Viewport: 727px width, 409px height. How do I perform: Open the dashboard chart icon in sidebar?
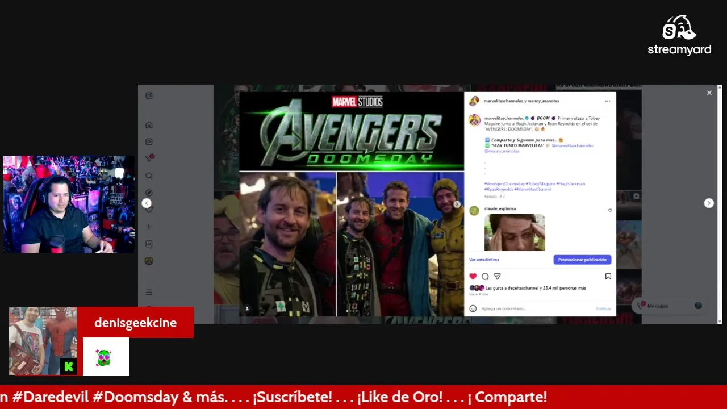pos(149,244)
